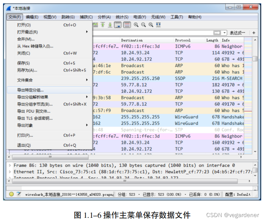Choose 合并(M)... menu entry
Image resolution: width=265 pixels, height=222 pixels.
pyautogui.click(x=49, y=39)
